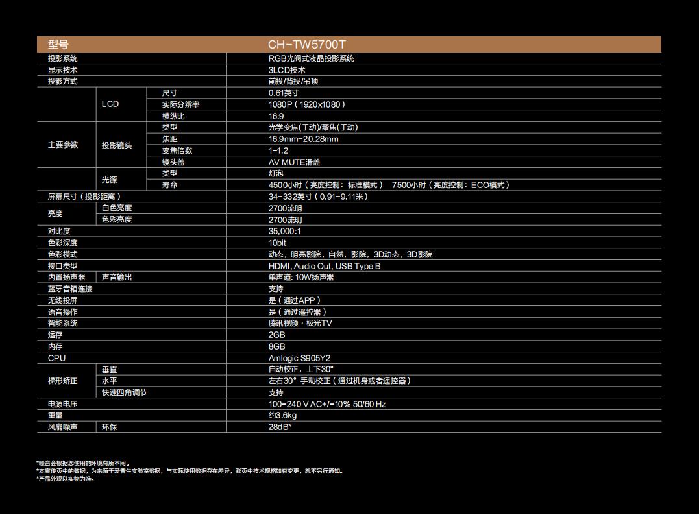Select the HDMI, Audio Out, USB Type B text
This screenshot has height=515, width=699.
[325, 266]
